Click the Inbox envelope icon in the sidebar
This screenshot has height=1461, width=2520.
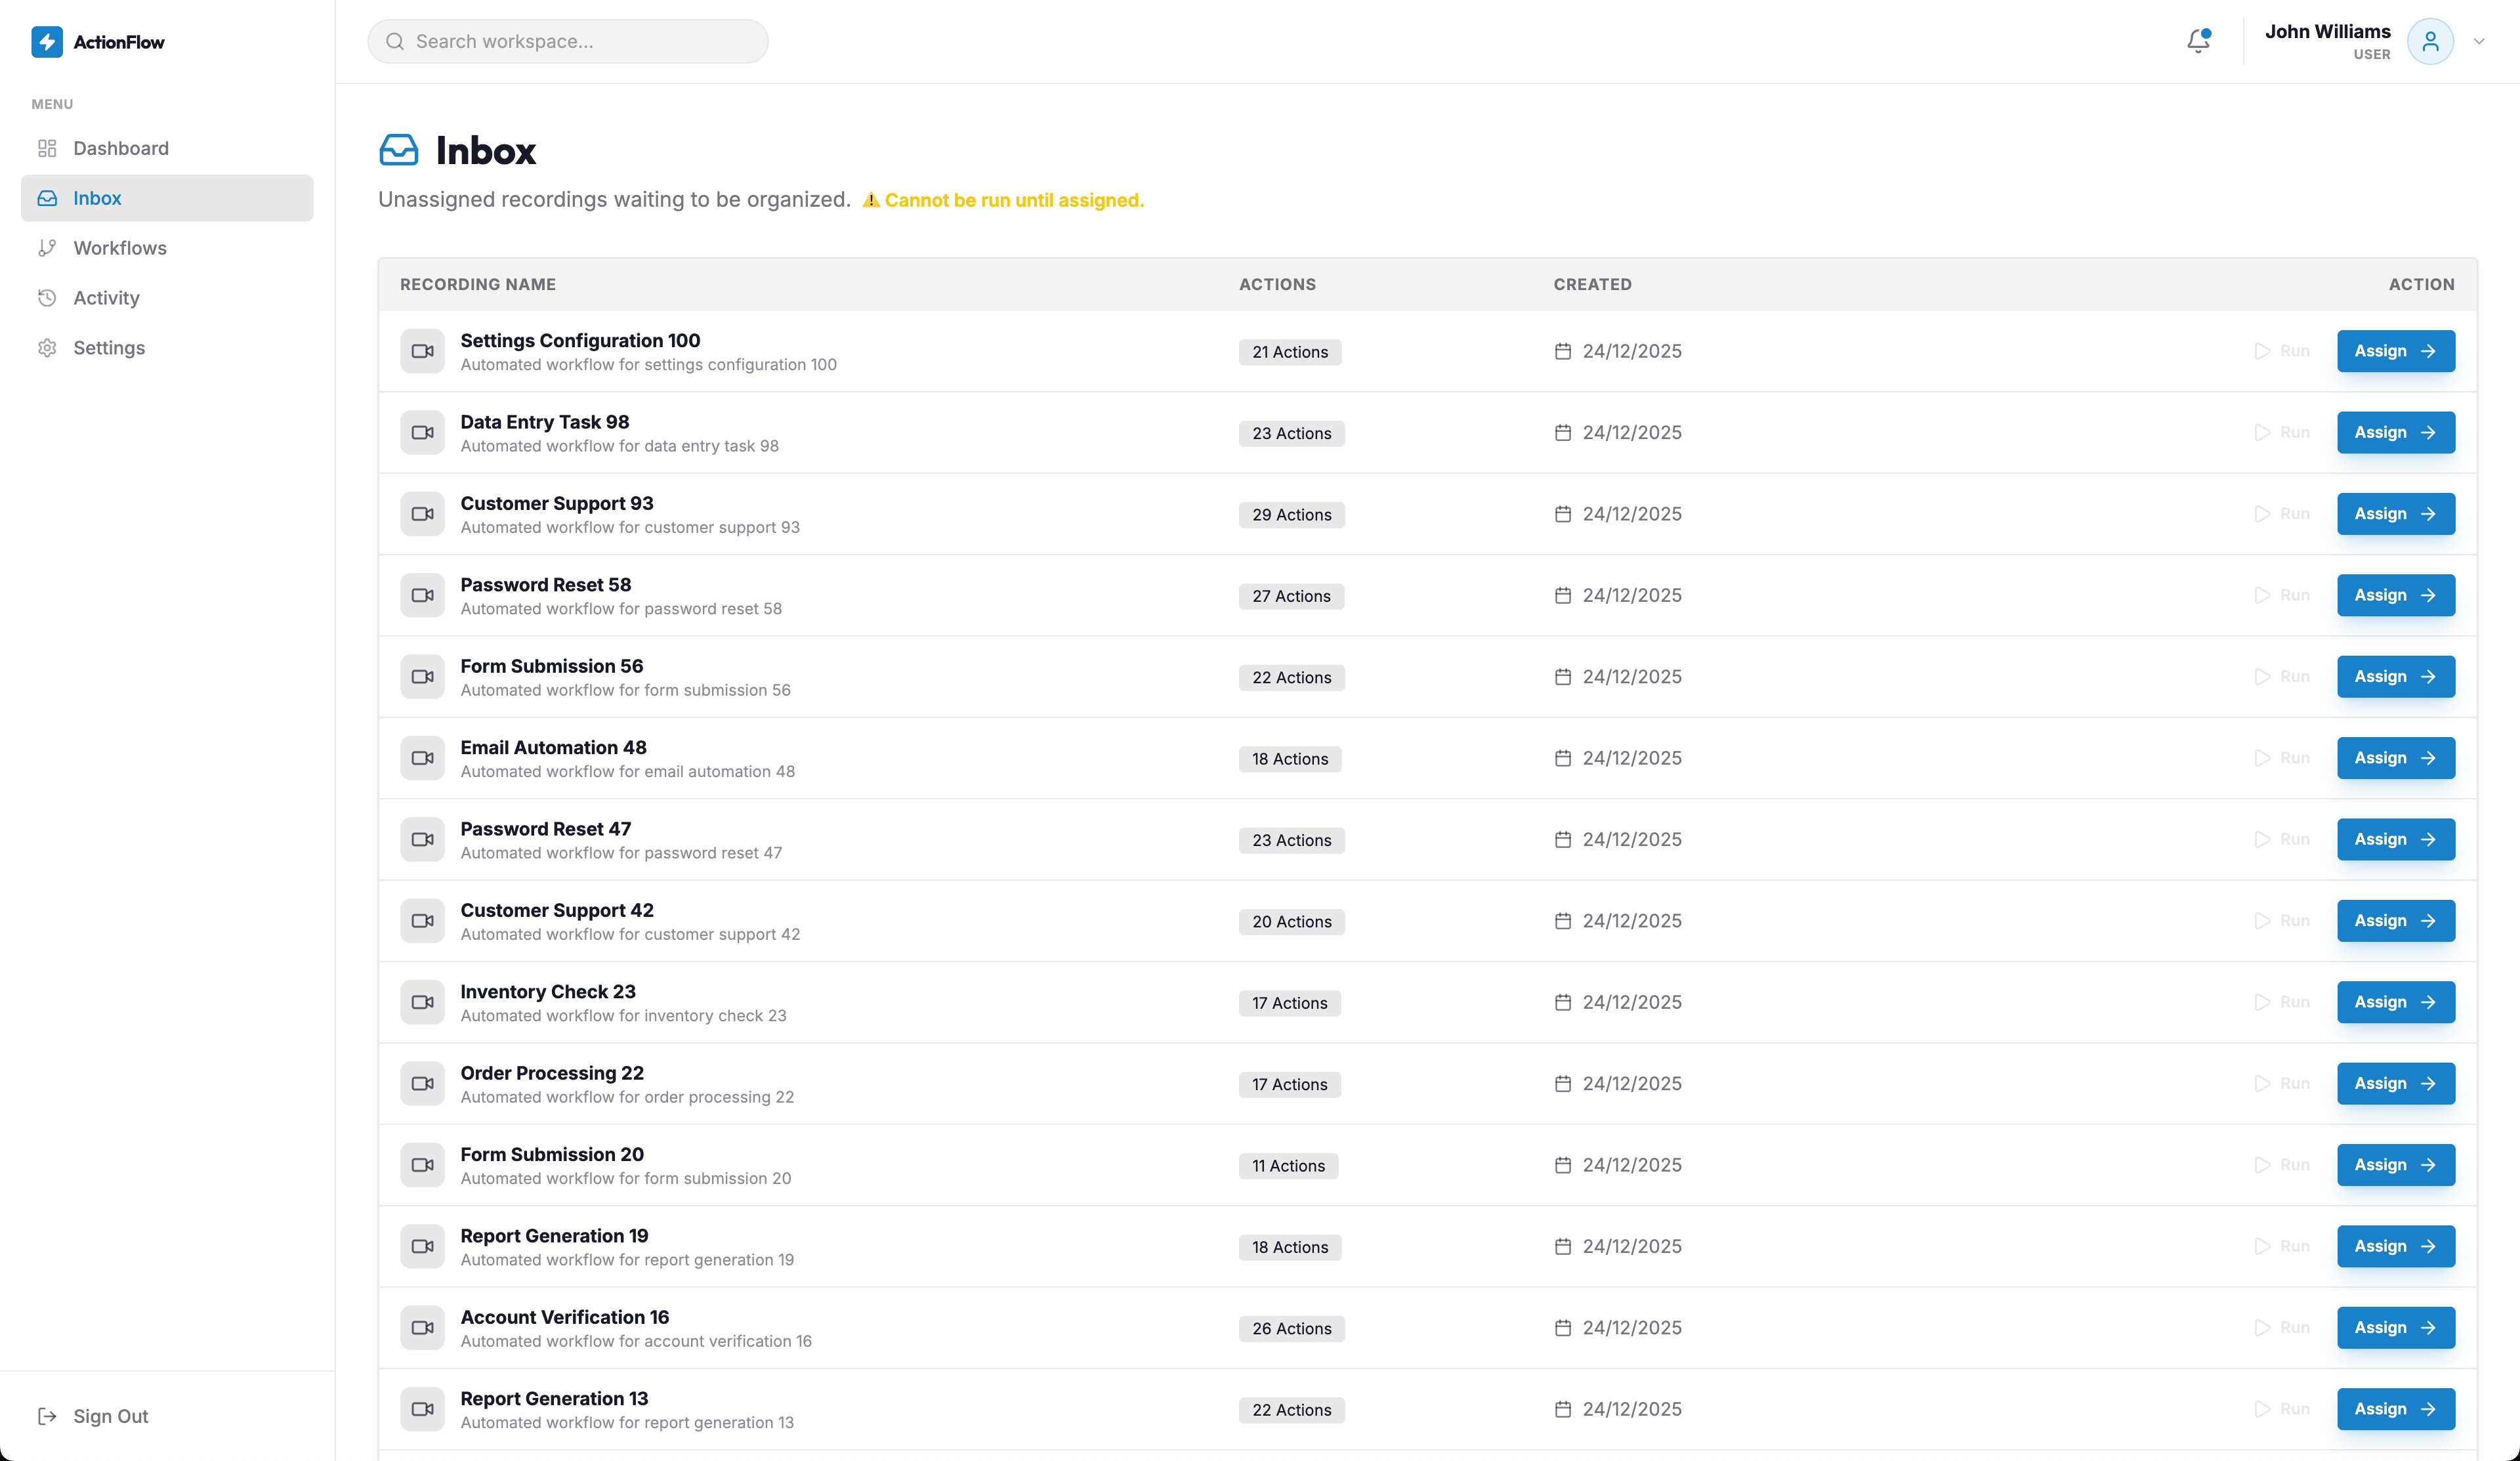[x=47, y=198]
